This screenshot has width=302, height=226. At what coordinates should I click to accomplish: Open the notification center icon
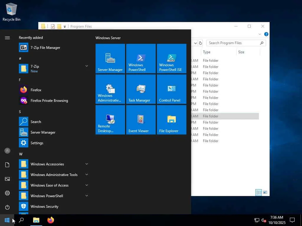292,220
